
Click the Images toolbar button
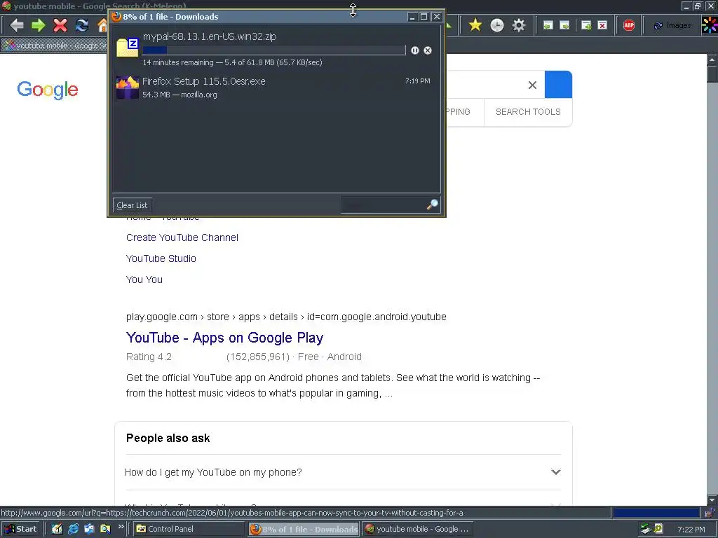pyautogui.click(x=672, y=26)
